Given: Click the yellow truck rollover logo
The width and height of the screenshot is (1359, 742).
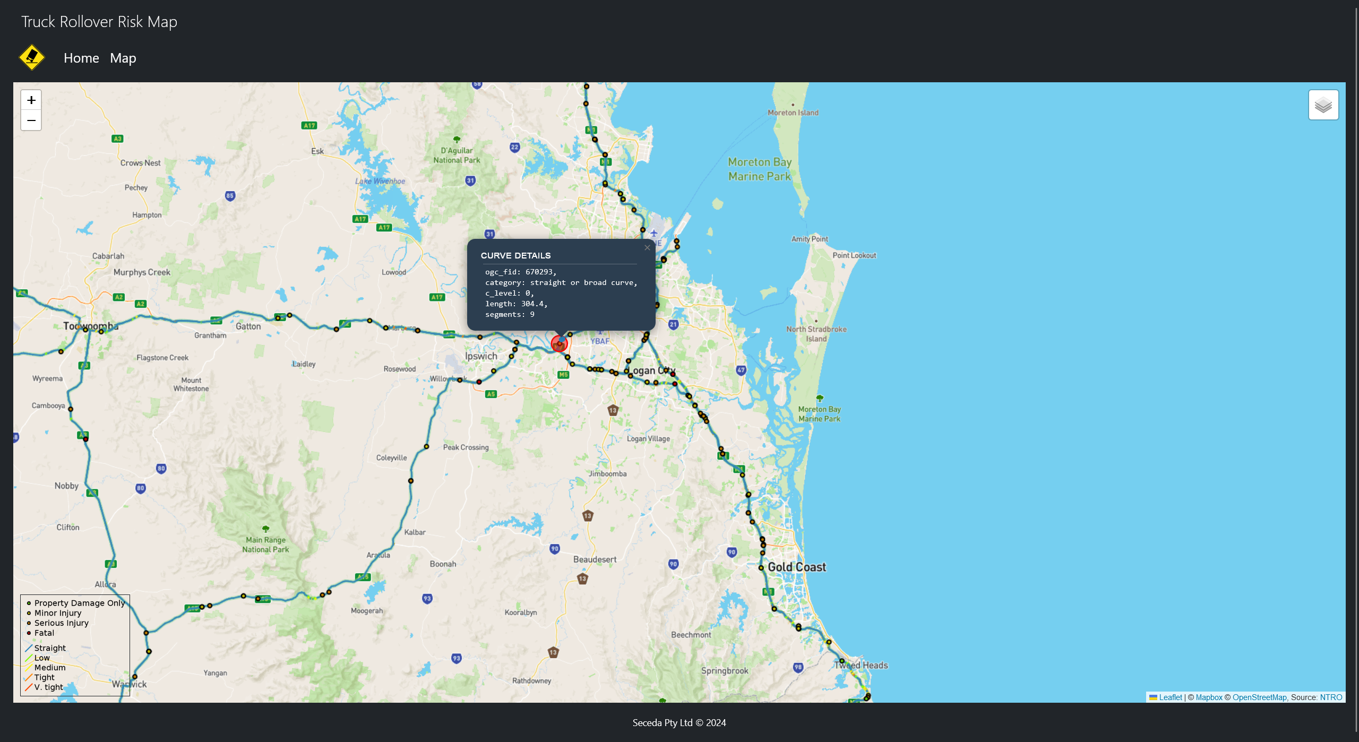Looking at the screenshot, I should [x=32, y=57].
